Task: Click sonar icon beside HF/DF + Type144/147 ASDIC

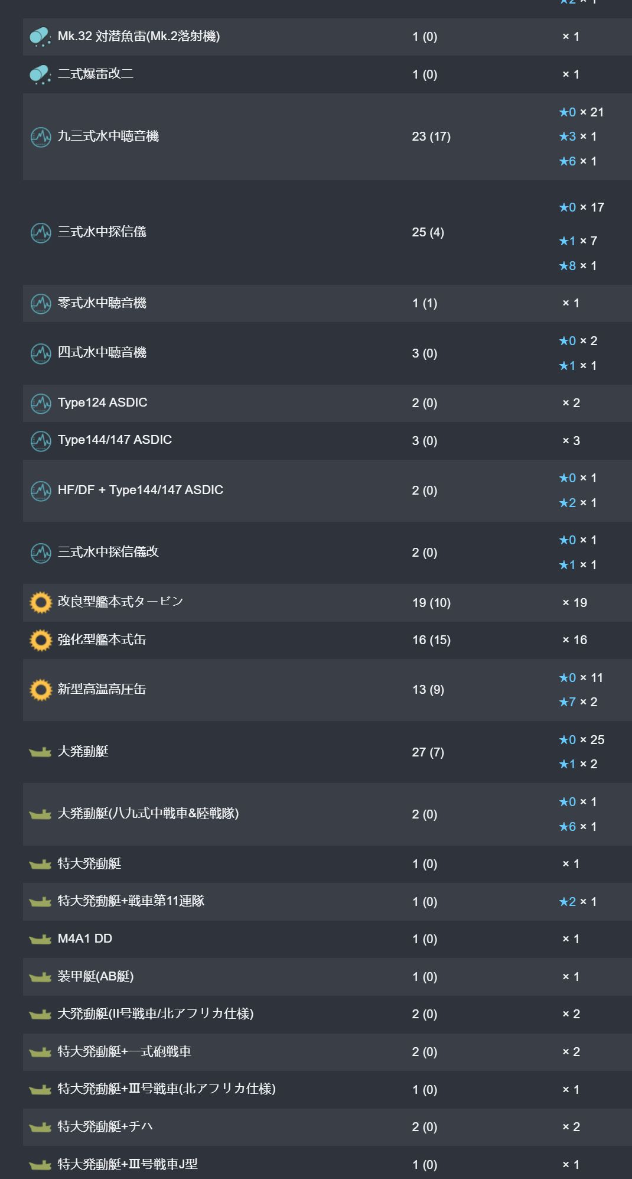Action: coord(41,491)
